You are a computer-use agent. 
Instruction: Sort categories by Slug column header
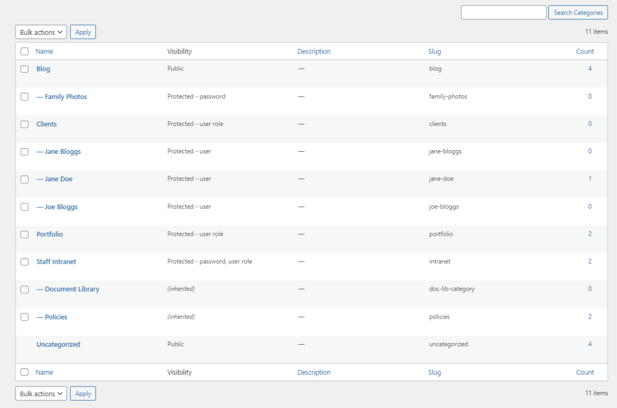435,51
